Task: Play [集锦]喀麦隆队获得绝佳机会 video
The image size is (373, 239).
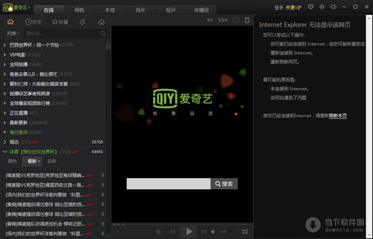Action: coord(45,224)
